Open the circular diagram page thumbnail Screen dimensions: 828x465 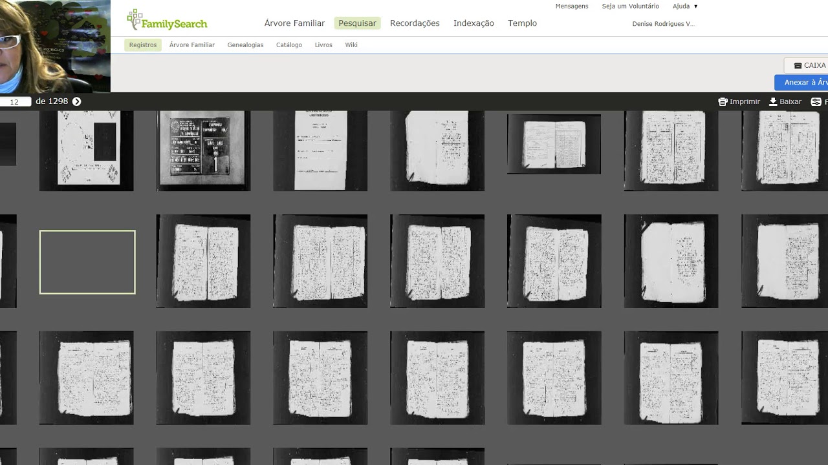pyautogui.click(x=87, y=150)
